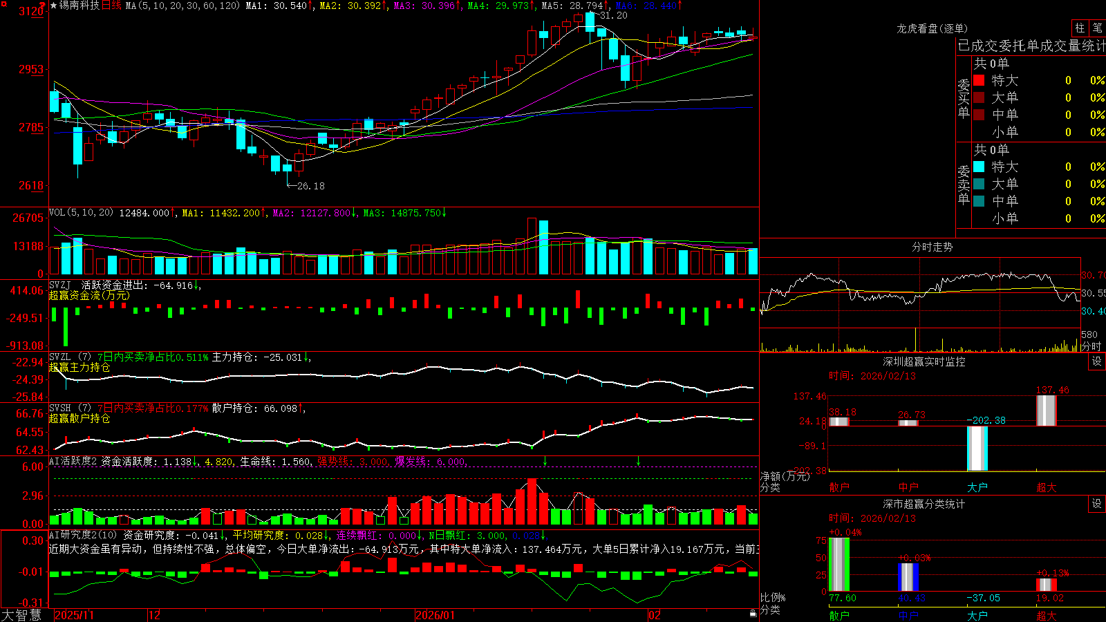Click the red 超大 bar labeled +0.13%
This screenshot has height=622, width=1106.
1047,585
